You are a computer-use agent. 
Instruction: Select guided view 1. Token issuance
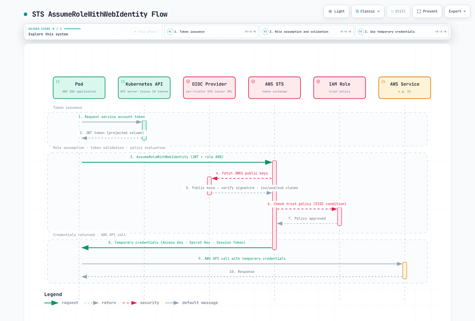(211, 32)
